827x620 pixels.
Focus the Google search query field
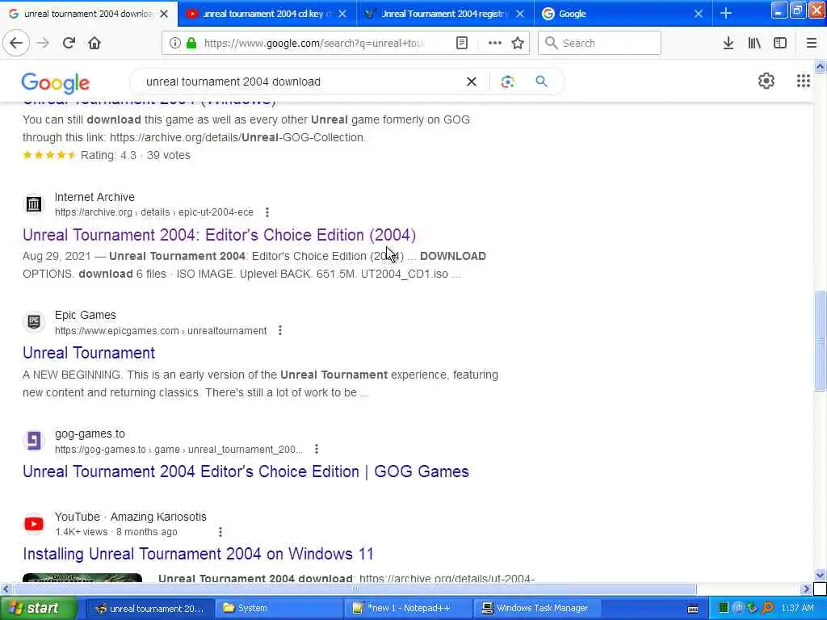[302, 82]
